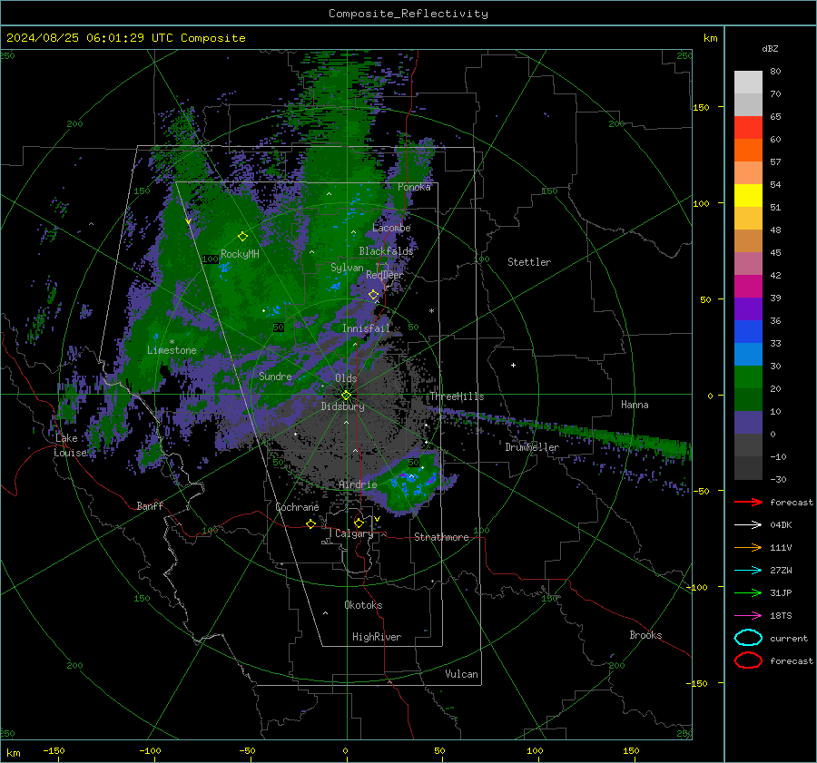Click the storm cell echo northeast of Airdrie

pyautogui.click(x=411, y=482)
